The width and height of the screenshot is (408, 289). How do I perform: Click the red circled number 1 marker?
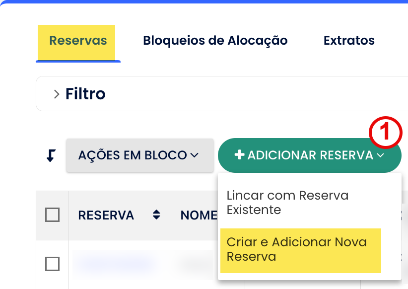point(385,132)
